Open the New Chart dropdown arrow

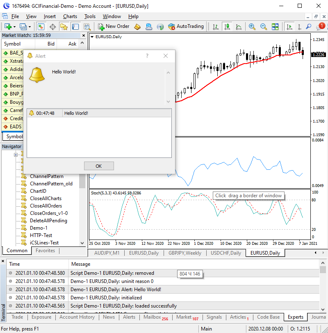(15, 27)
